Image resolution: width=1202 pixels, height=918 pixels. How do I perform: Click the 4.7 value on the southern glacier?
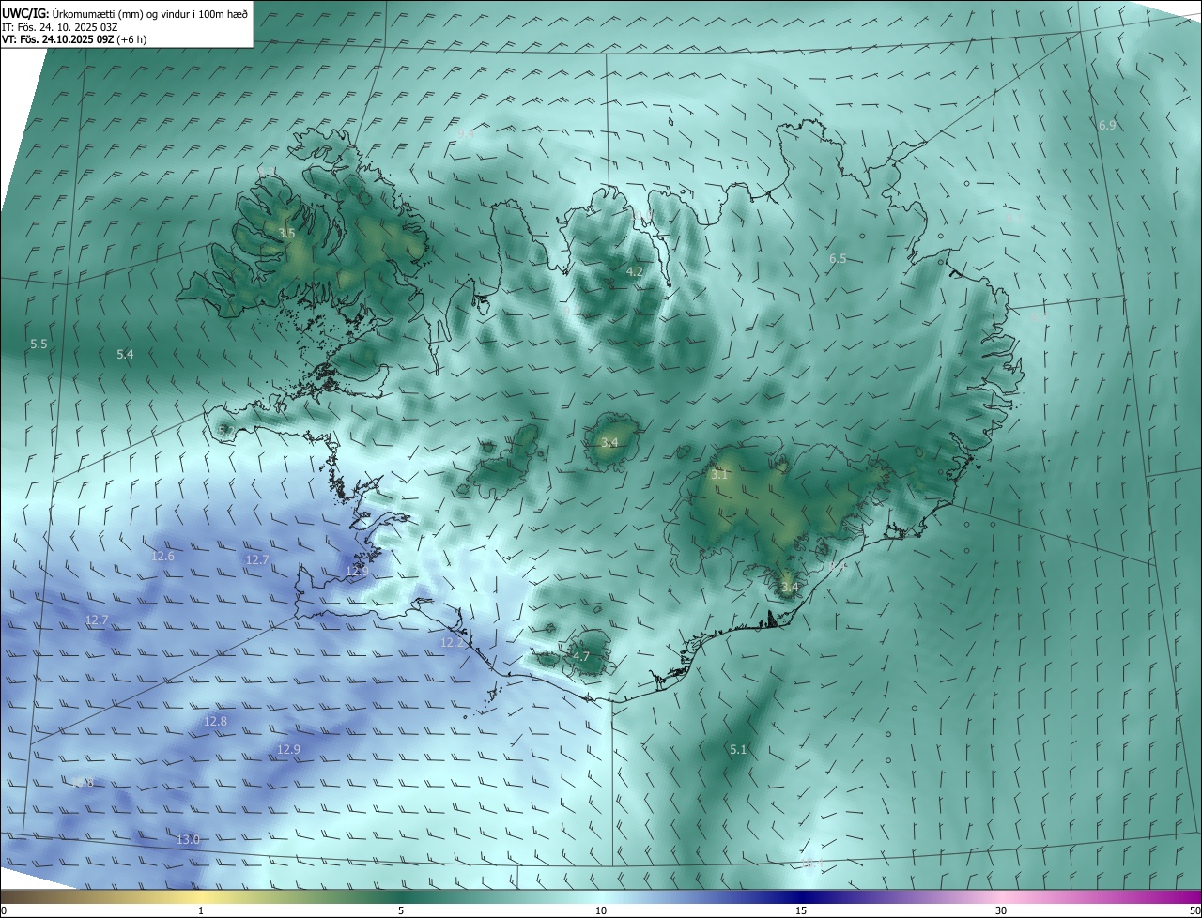pyautogui.click(x=580, y=656)
